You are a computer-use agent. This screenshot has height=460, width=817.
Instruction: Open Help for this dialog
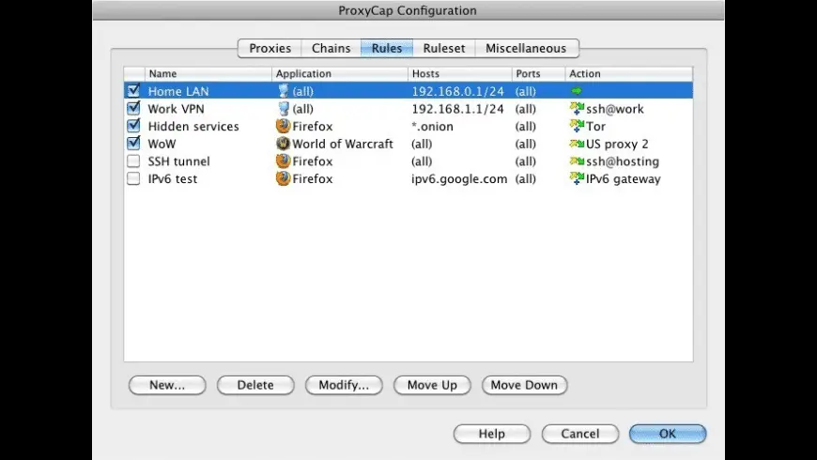[492, 434]
